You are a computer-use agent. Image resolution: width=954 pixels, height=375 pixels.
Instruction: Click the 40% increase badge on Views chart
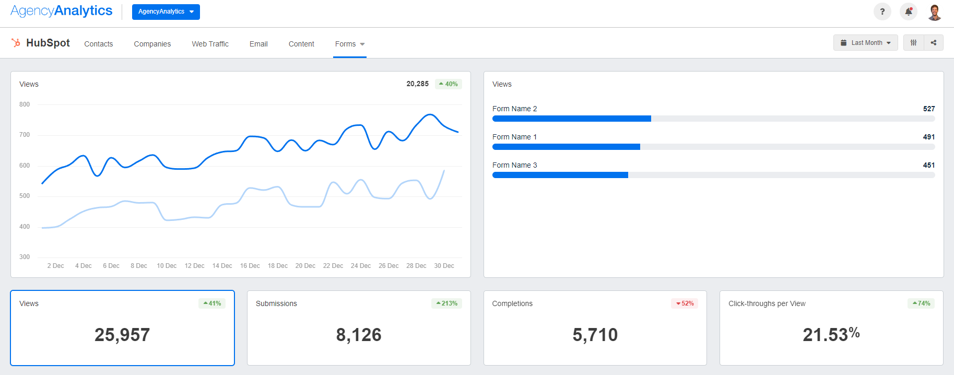coord(449,84)
